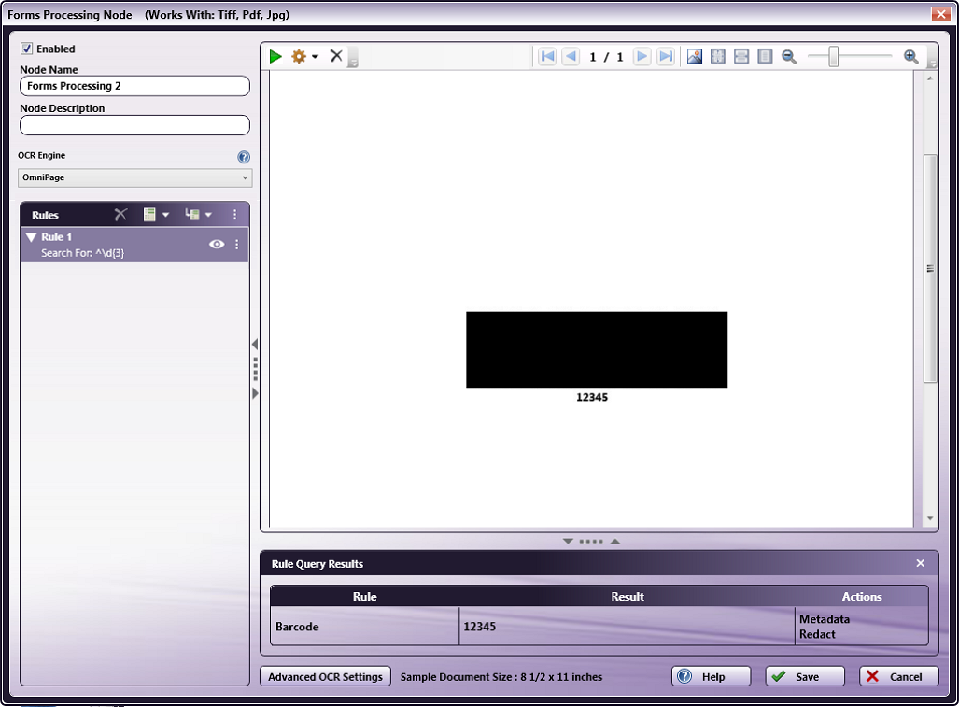Click the 12345 text under the barcode
Image resolution: width=959 pixels, height=707 pixels.
tap(592, 397)
